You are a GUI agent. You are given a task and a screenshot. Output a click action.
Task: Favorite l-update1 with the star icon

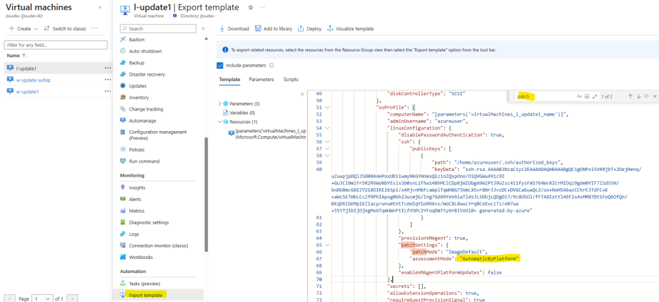(251, 8)
